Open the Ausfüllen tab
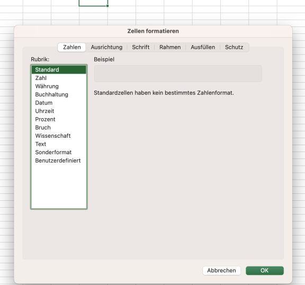This screenshot has width=305, height=285. click(203, 47)
